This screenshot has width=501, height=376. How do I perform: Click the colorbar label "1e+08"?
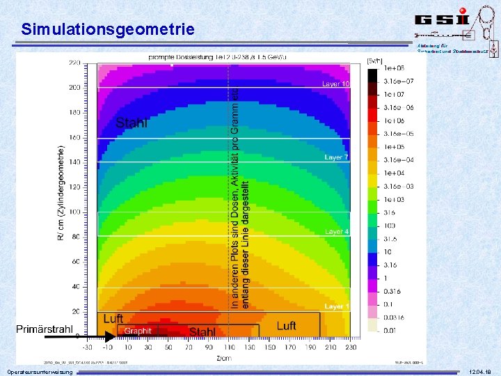pos(394,68)
